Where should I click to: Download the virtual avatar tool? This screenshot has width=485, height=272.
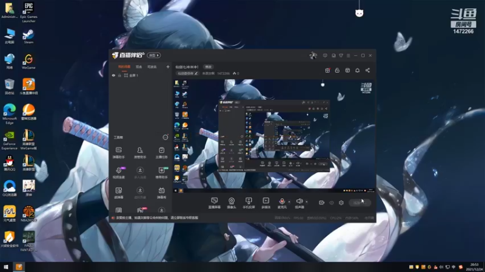point(140,192)
